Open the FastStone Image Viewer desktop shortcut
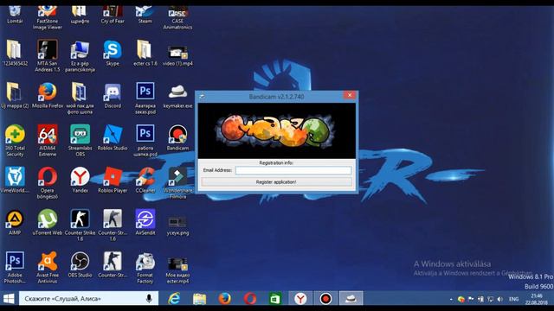554x311 pixels. pyautogui.click(x=48, y=17)
